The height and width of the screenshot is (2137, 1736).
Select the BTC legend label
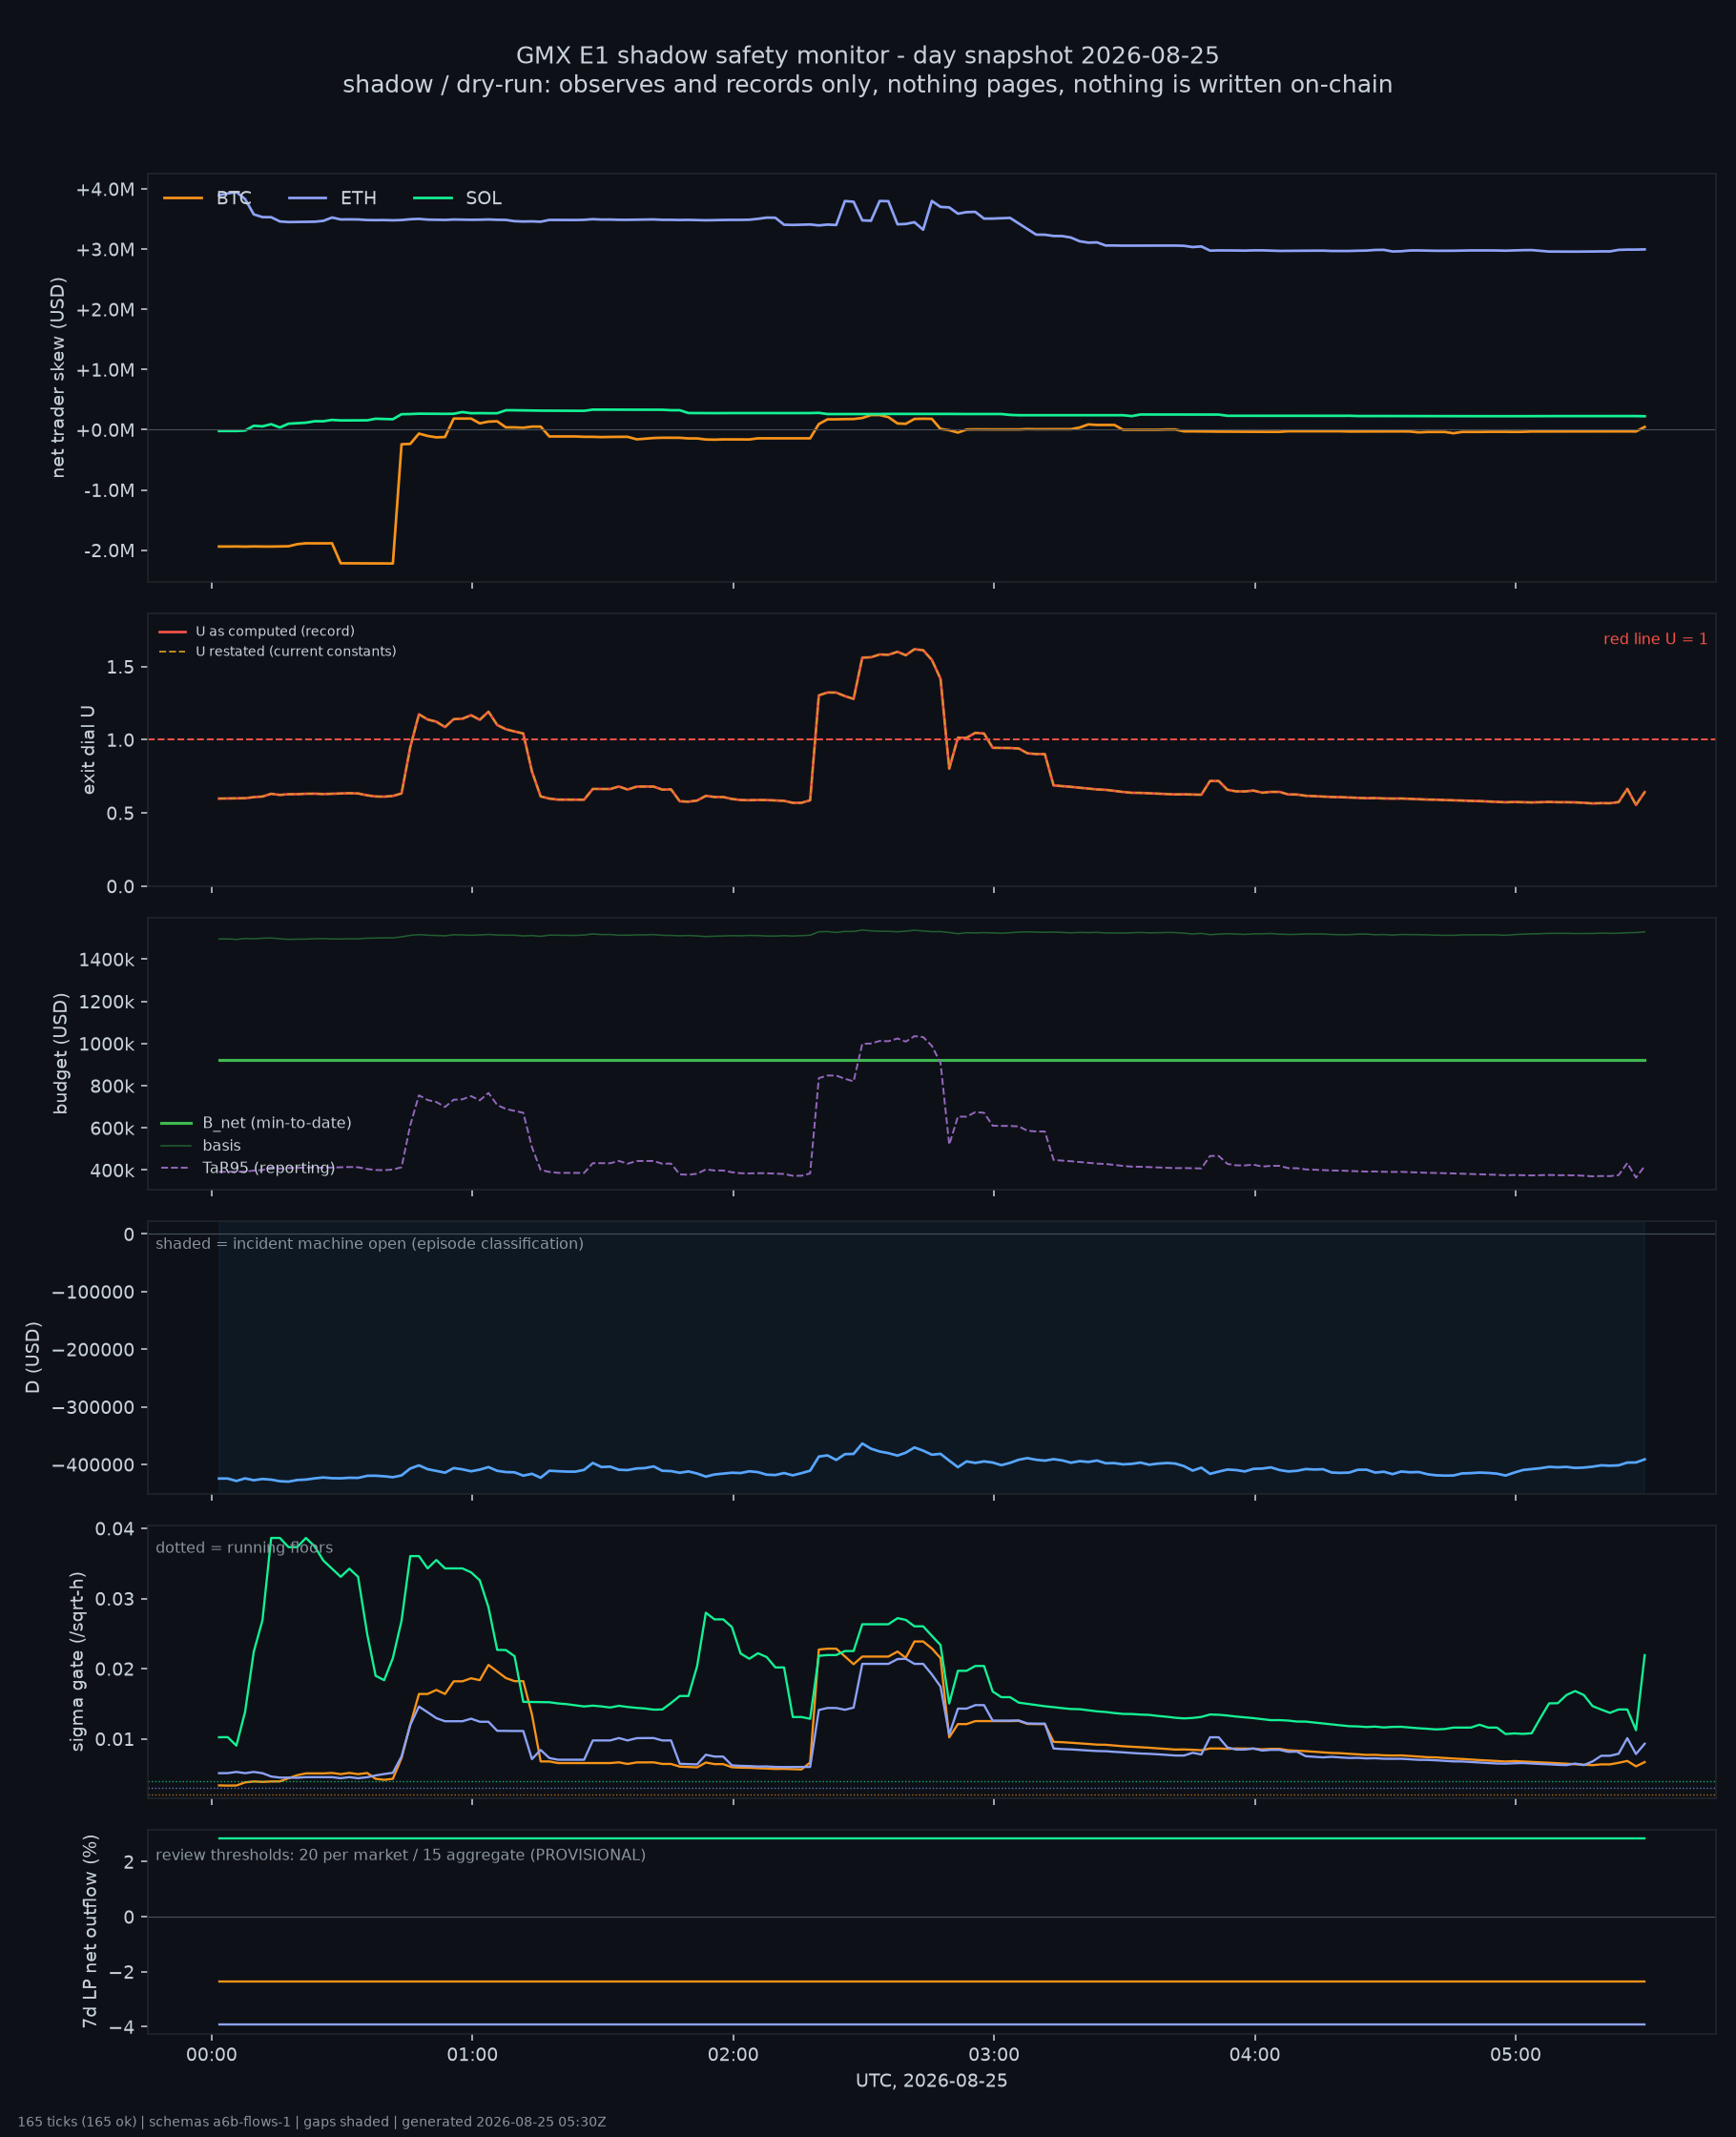[234, 198]
